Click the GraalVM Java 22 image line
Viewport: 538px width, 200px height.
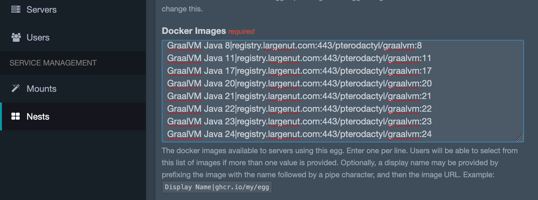tap(299, 109)
